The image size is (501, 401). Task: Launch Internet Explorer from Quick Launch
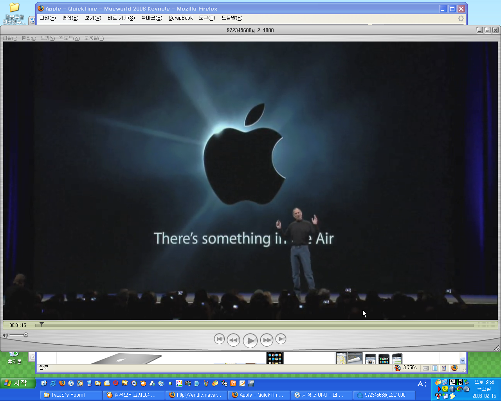(x=53, y=383)
